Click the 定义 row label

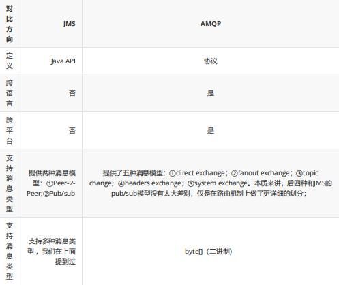10,61
